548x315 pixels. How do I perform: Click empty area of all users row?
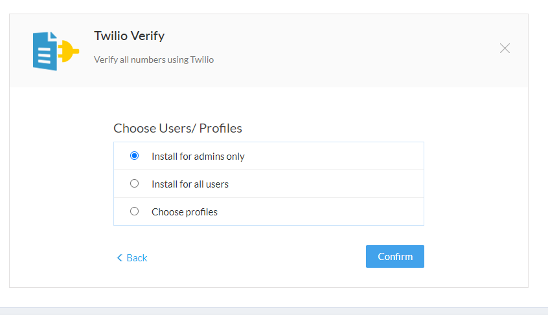pyautogui.click(x=325, y=184)
